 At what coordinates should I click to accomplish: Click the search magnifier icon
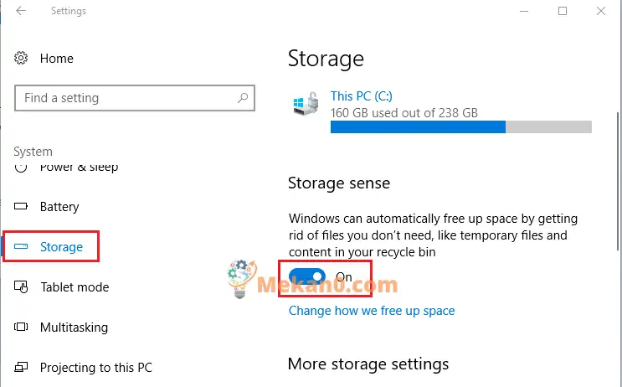(x=243, y=98)
